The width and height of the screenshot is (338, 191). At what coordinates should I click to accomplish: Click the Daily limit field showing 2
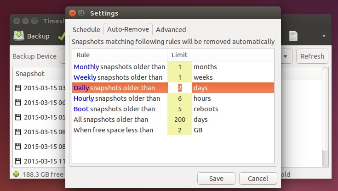[x=179, y=88]
